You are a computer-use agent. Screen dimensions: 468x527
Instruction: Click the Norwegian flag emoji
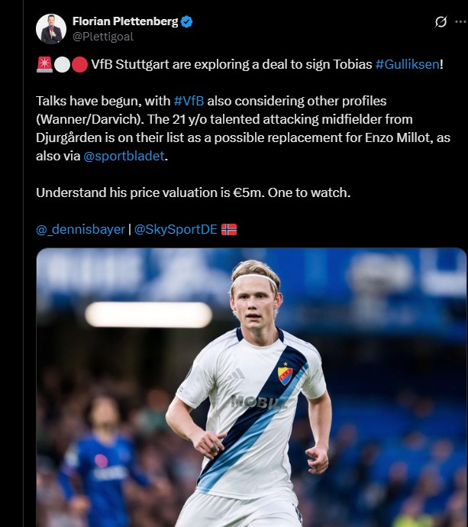click(x=229, y=230)
